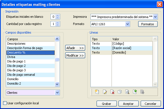Screen dimensions: 164x109
Task: Select Descripción forma de pago field
Action: [x=31, y=48]
